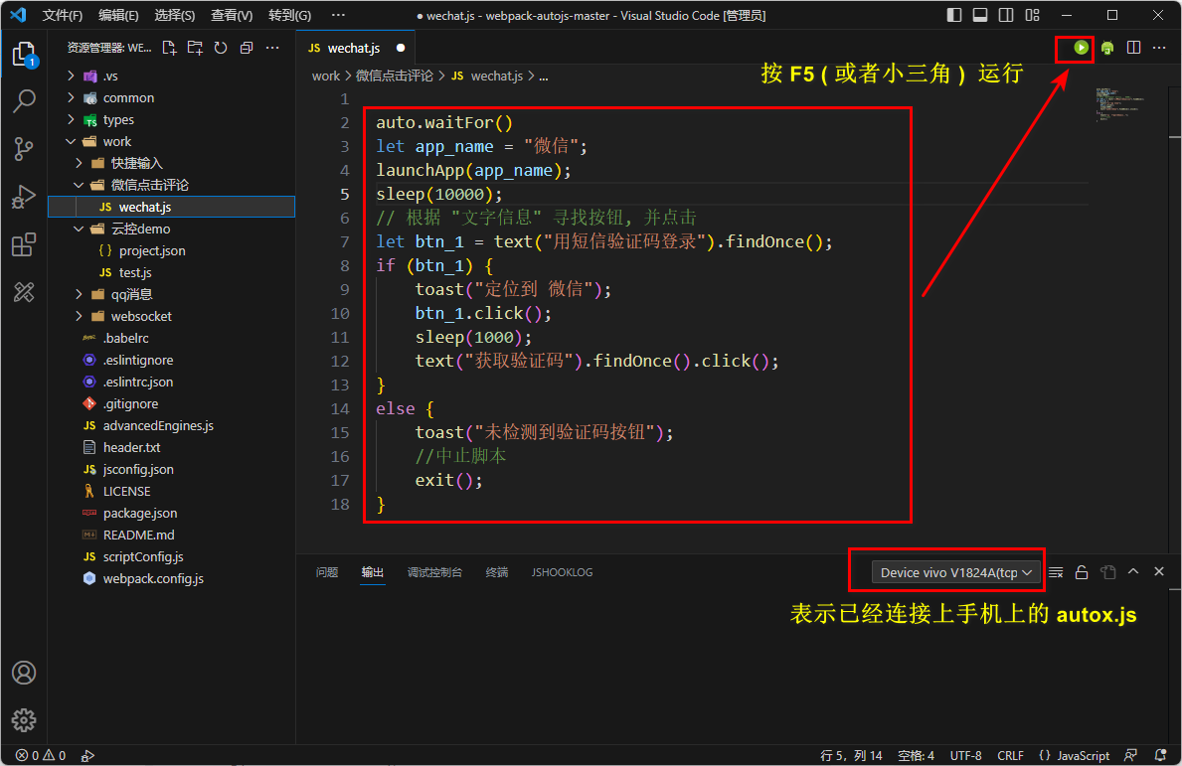This screenshot has height=766, width=1182.
Task: Select the wechat.js editor tab
Action: [357, 48]
